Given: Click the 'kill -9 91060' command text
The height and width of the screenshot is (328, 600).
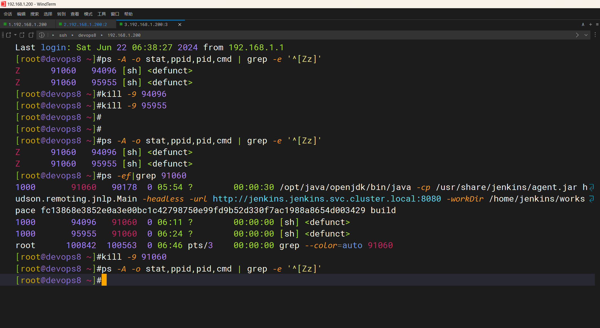Looking at the screenshot, I should [134, 257].
